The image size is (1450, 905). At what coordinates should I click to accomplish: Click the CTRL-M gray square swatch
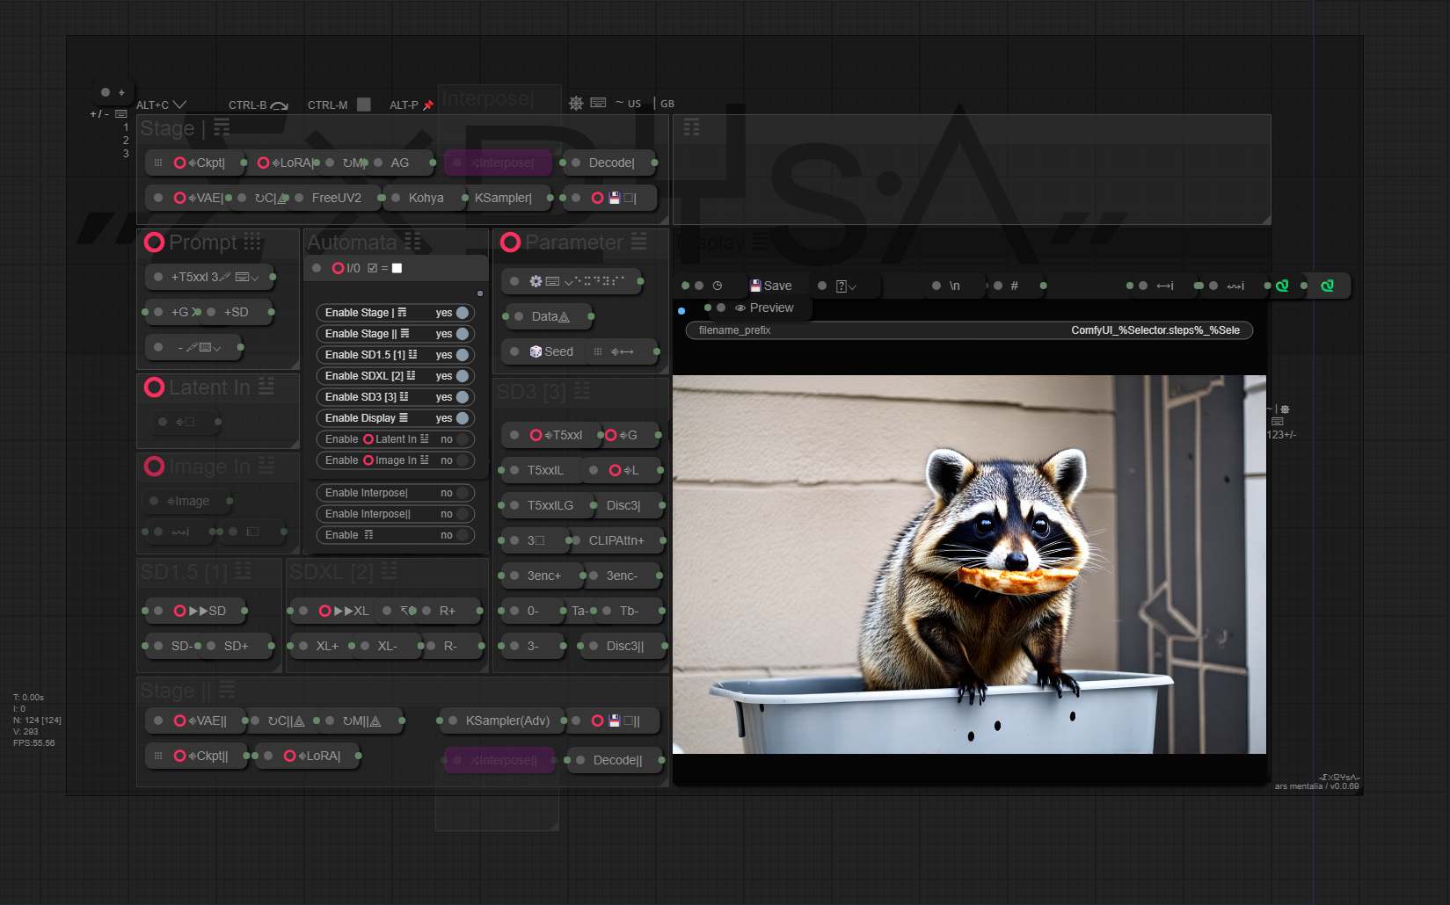pos(364,105)
